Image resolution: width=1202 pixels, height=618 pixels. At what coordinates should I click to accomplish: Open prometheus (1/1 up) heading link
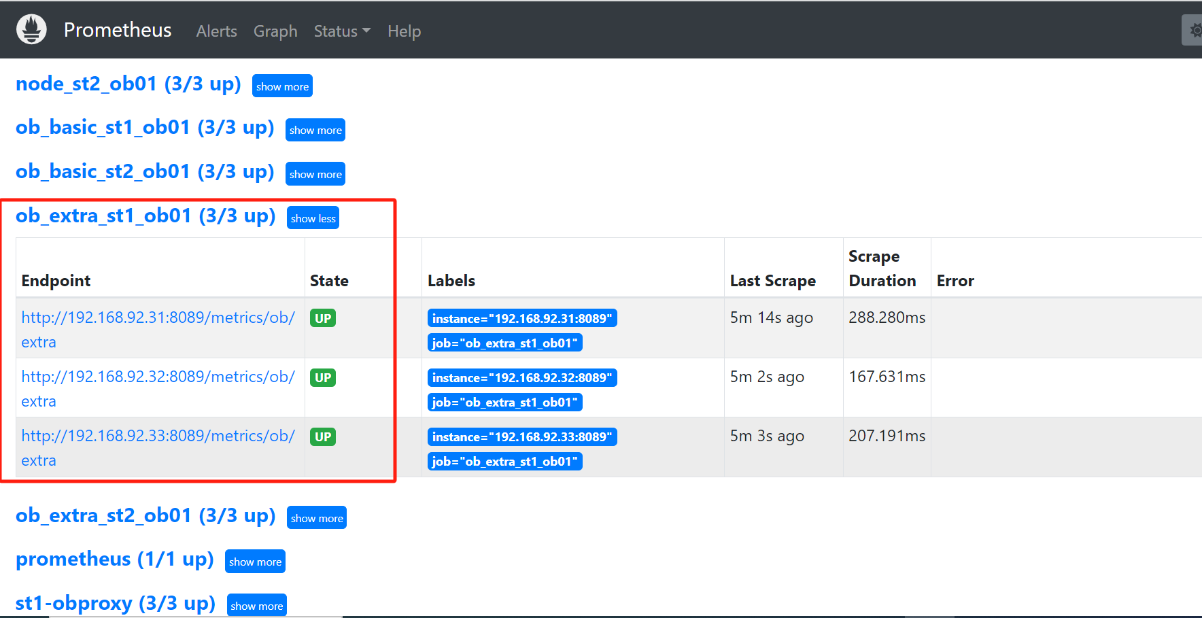click(x=115, y=559)
